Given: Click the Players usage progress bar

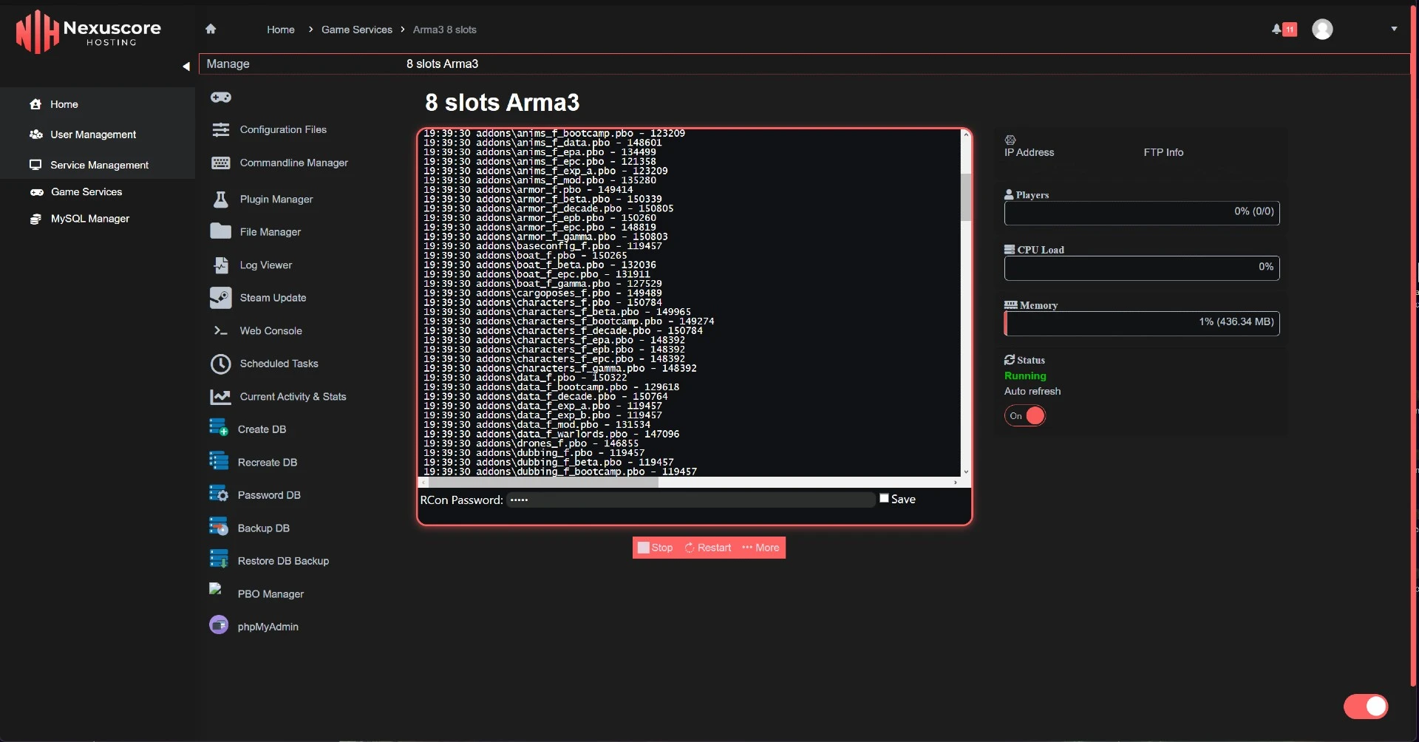Looking at the screenshot, I should (x=1142, y=213).
